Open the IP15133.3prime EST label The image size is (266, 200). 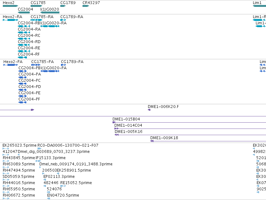(x=51, y=158)
